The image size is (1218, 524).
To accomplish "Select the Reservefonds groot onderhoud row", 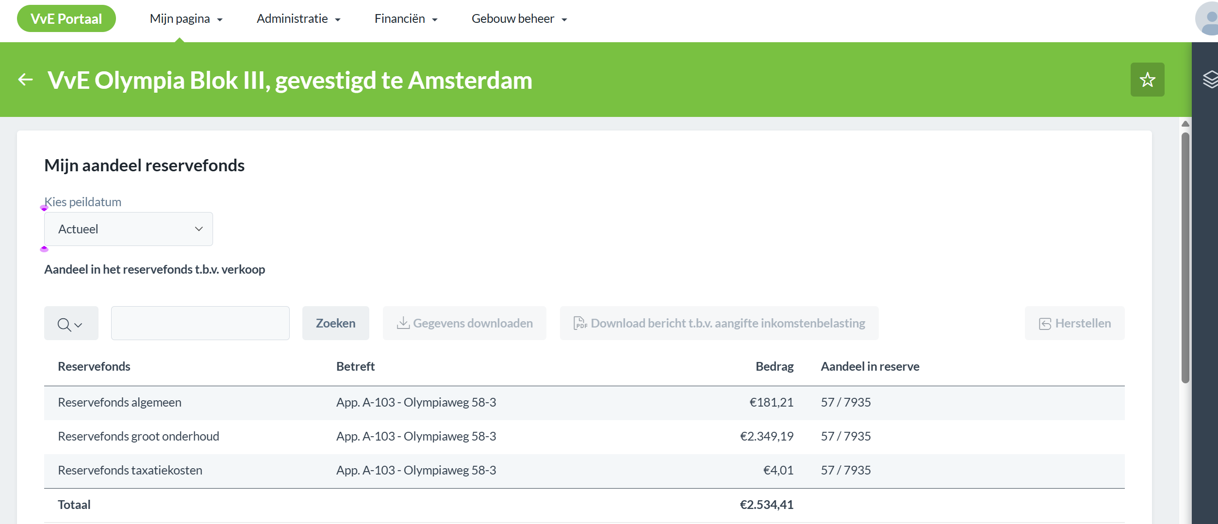I will coord(139,436).
